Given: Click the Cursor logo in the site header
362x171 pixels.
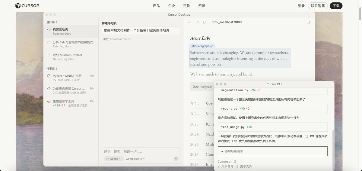Looking at the screenshot, I should click(x=27, y=6).
